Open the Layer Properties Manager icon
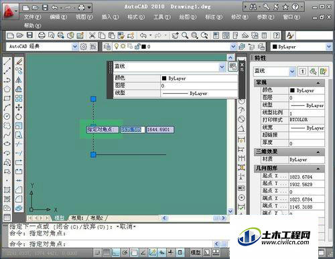The height and width of the screenshot is (259, 335). (107, 47)
